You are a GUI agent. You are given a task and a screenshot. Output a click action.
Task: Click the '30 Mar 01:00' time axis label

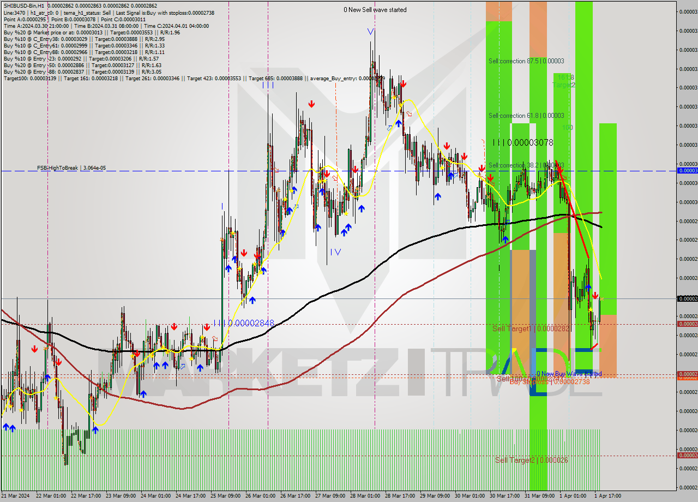[x=470, y=496]
